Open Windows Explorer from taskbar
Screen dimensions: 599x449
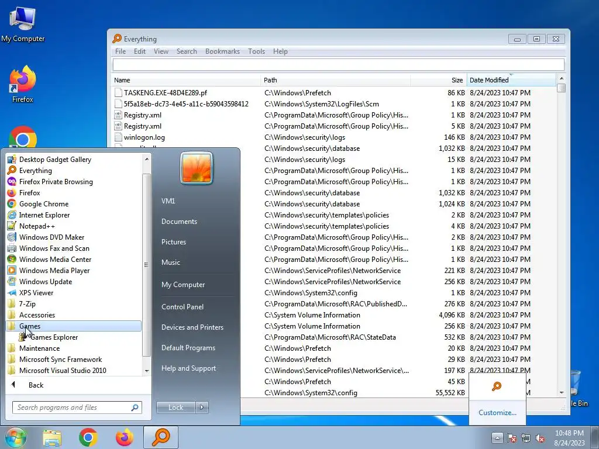click(52, 437)
